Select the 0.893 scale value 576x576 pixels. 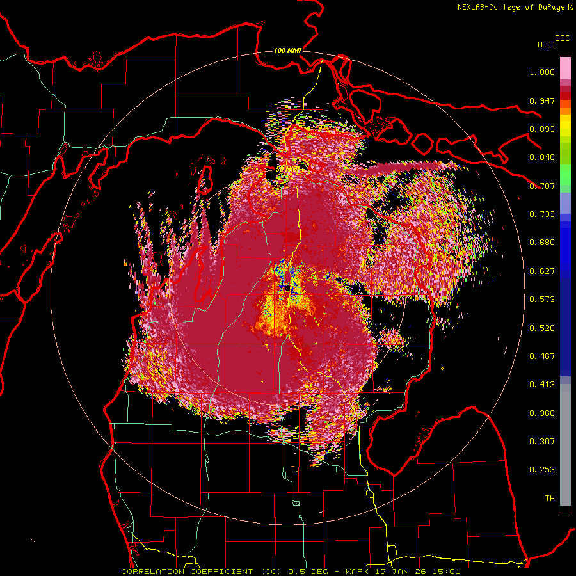[542, 129]
